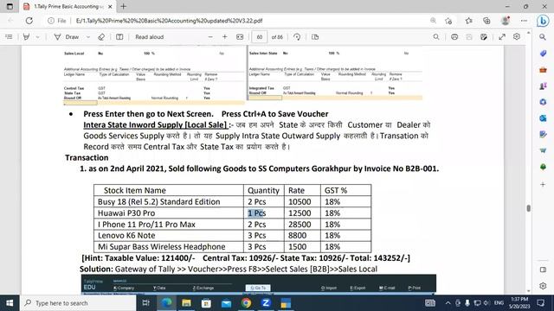Image resolution: width=554 pixels, height=311 pixels.
Task: Start Read aloud
Action: point(150,36)
